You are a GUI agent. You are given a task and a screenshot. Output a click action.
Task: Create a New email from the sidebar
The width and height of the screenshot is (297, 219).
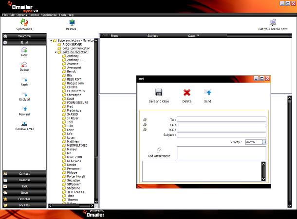click(x=24, y=50)
